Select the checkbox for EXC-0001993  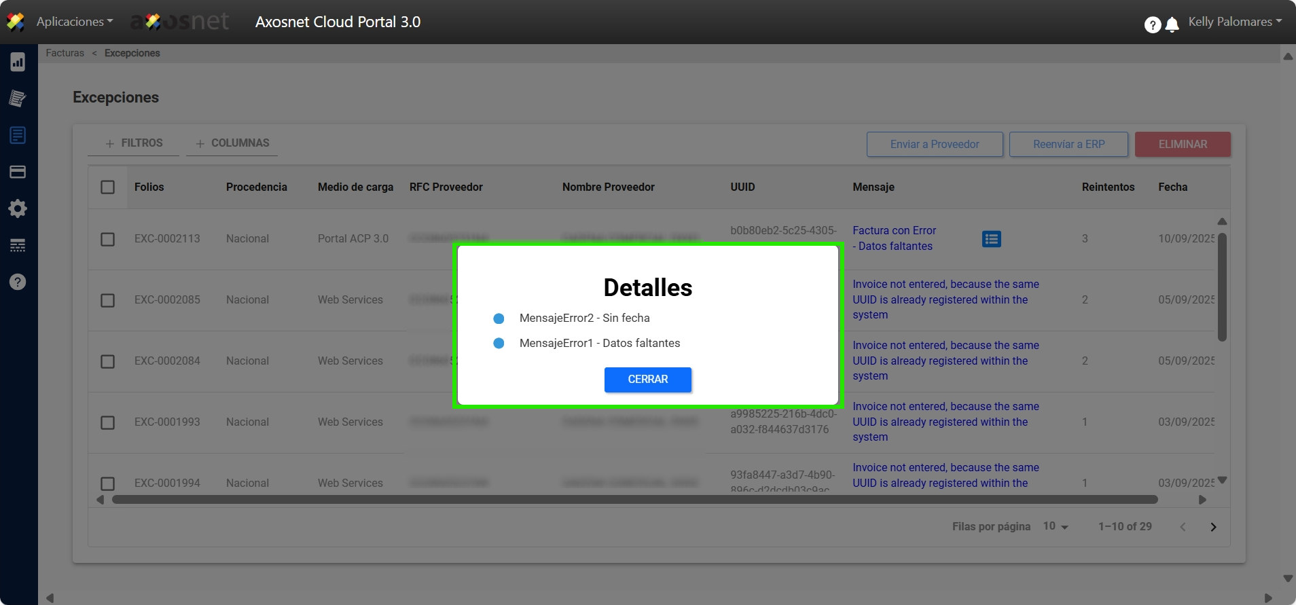pyautogui.click(x=107, y=422)
